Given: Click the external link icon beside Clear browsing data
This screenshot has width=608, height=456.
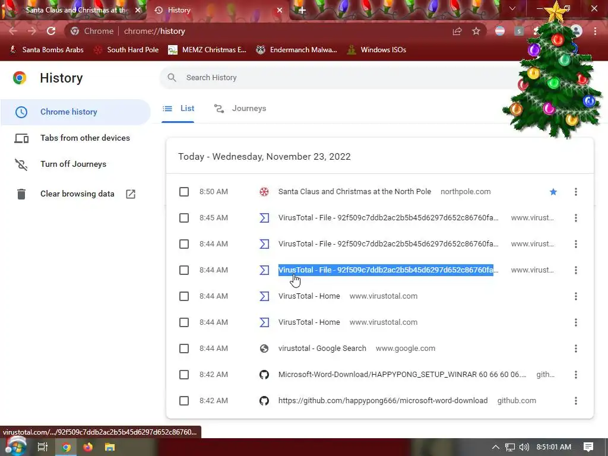Looking at the screenshot, I should pyautogui.click(x=131, y=194).
